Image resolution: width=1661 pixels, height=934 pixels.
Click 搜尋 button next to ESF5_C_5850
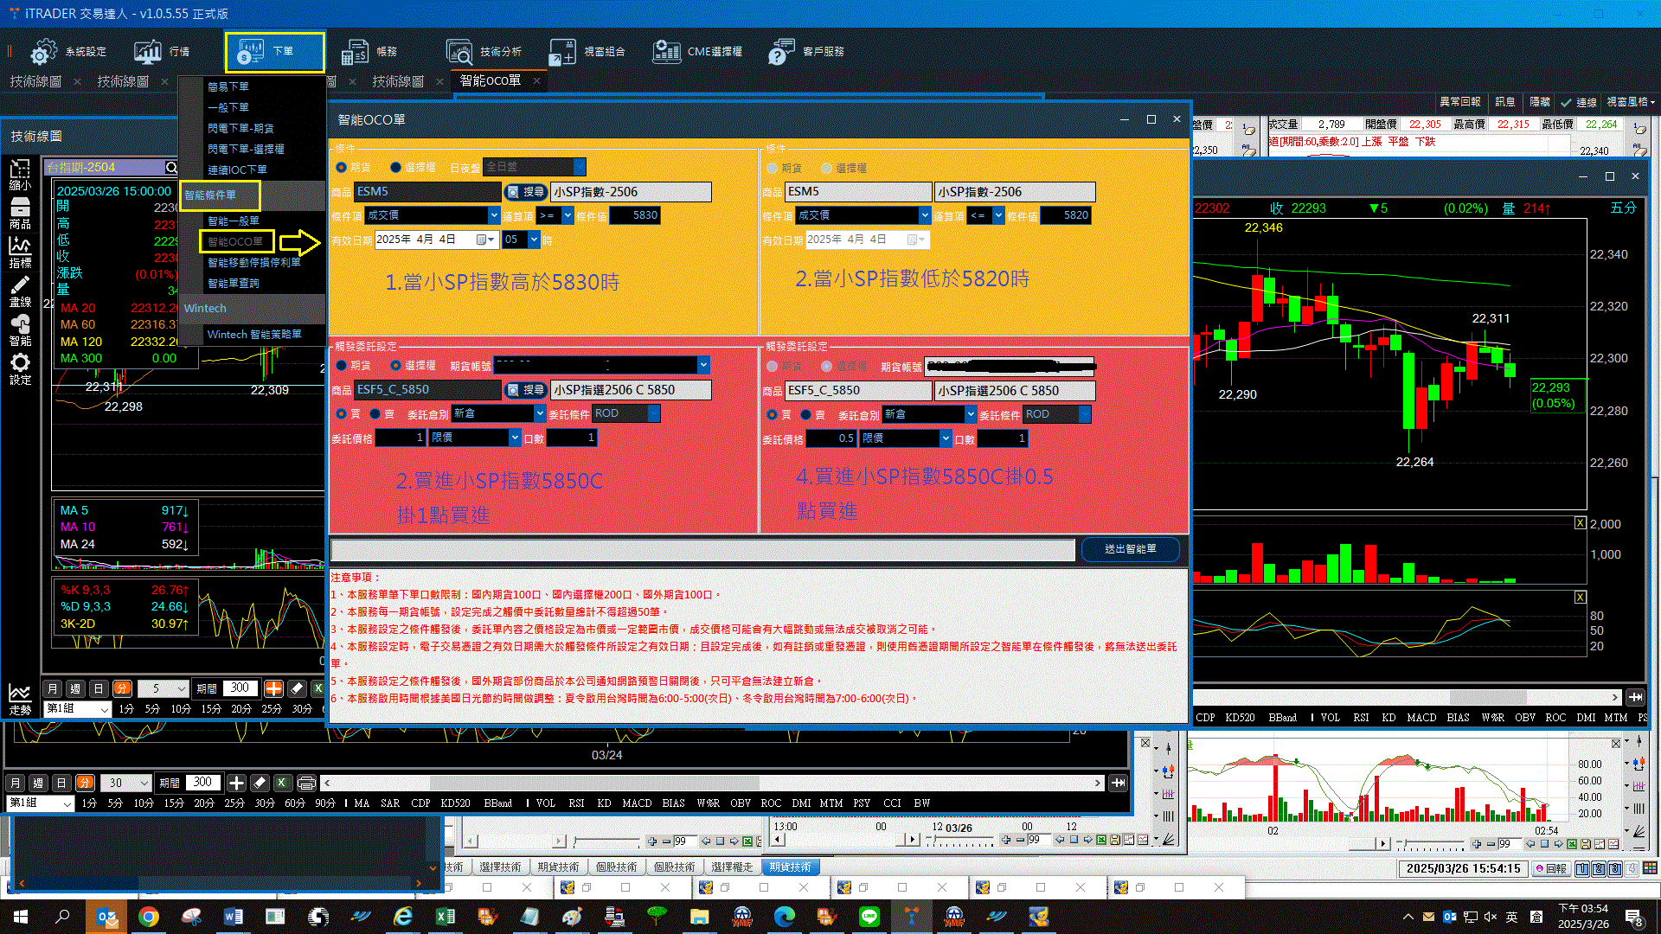pos(526,390)
